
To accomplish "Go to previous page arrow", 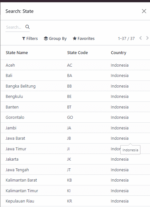I will (140, 38).
